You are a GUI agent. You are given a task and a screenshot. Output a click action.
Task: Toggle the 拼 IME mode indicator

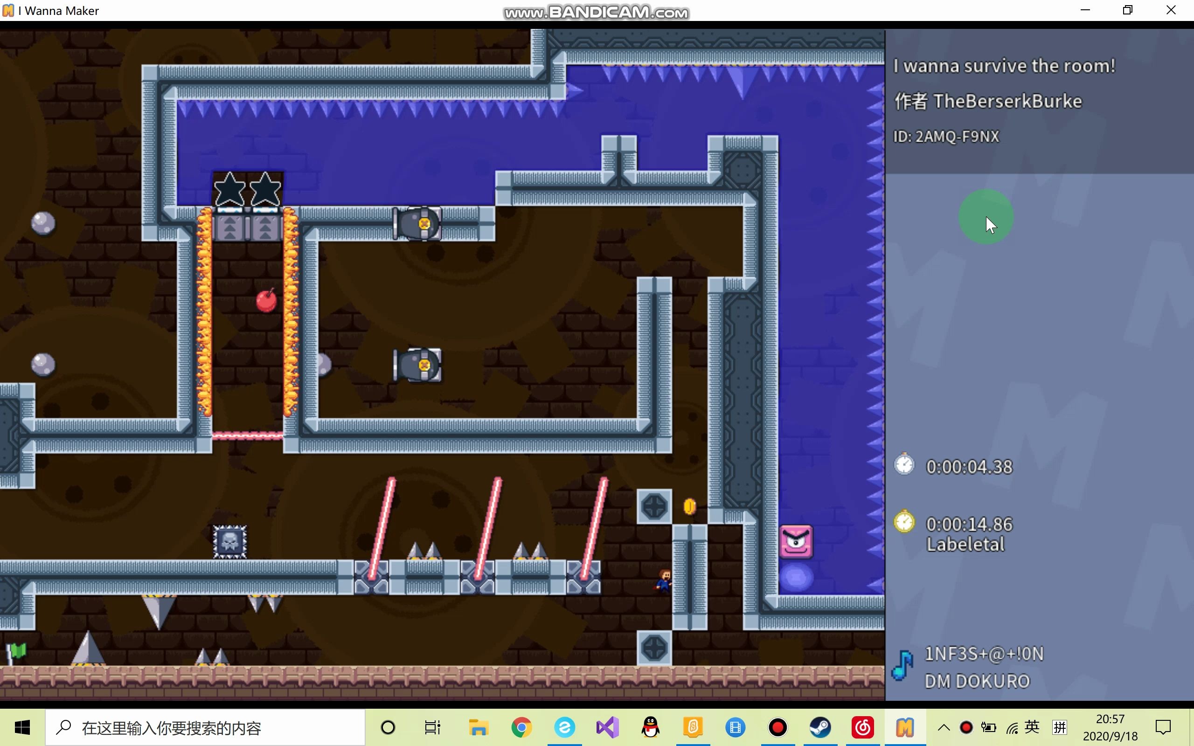click(1059, 727)
